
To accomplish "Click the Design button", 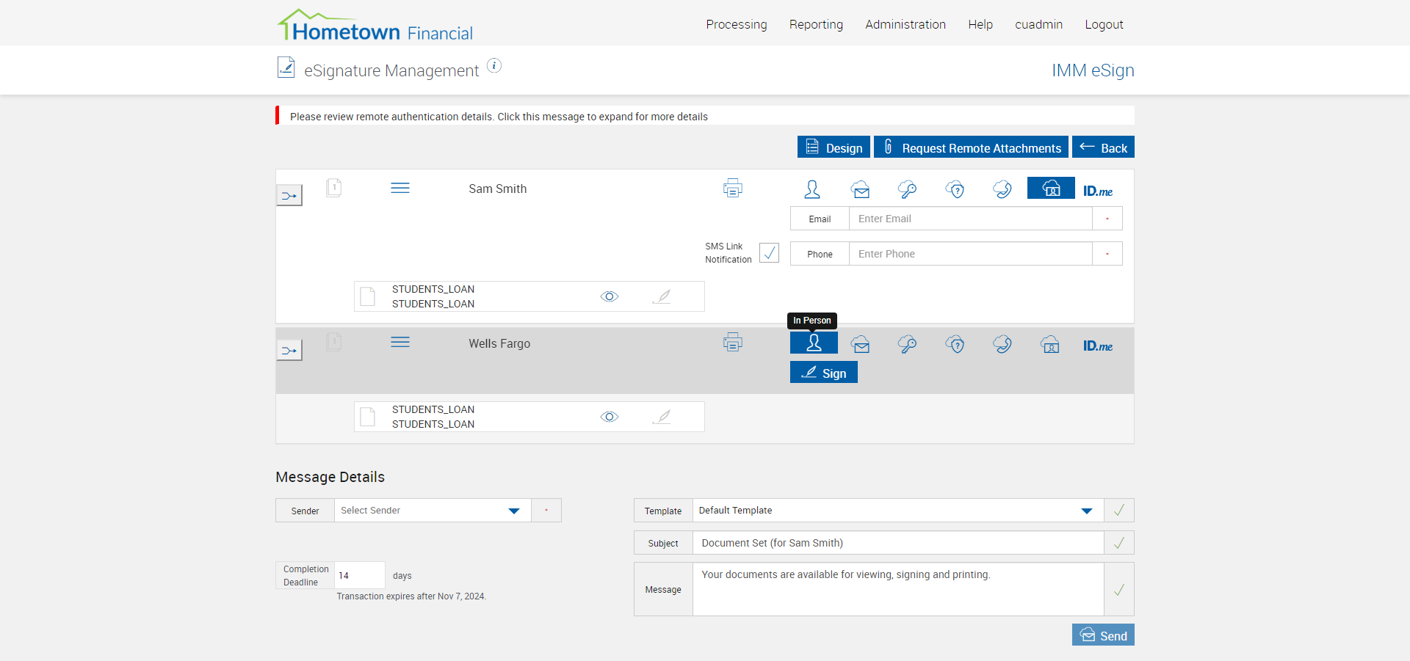I will click(834, 147).
